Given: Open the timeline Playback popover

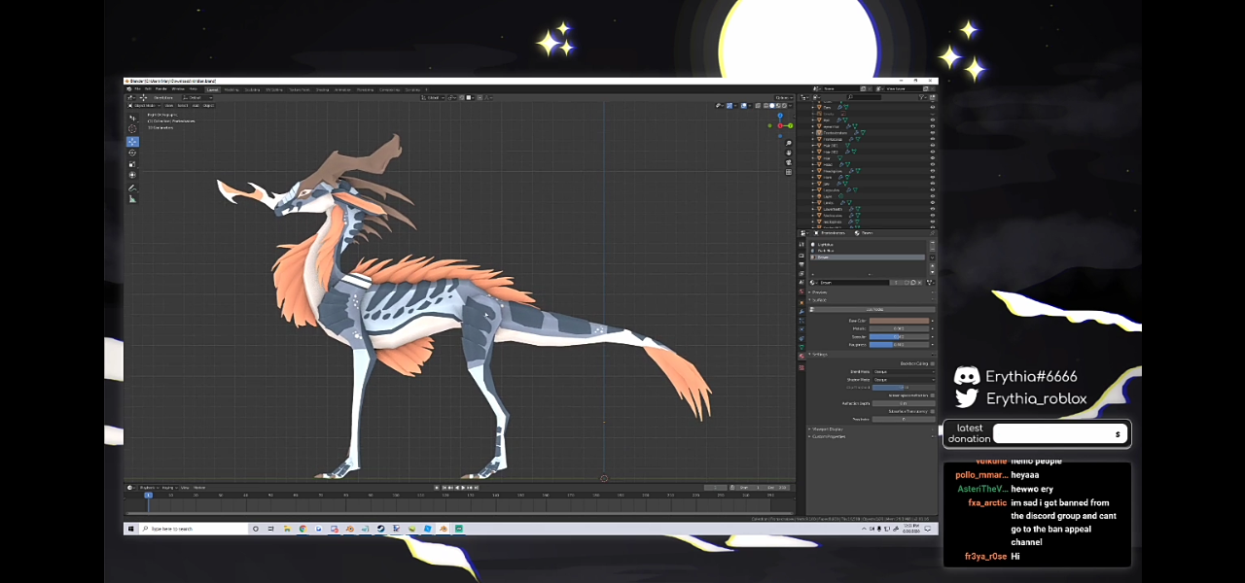Looking at the screenshot, I should point(149,488).
